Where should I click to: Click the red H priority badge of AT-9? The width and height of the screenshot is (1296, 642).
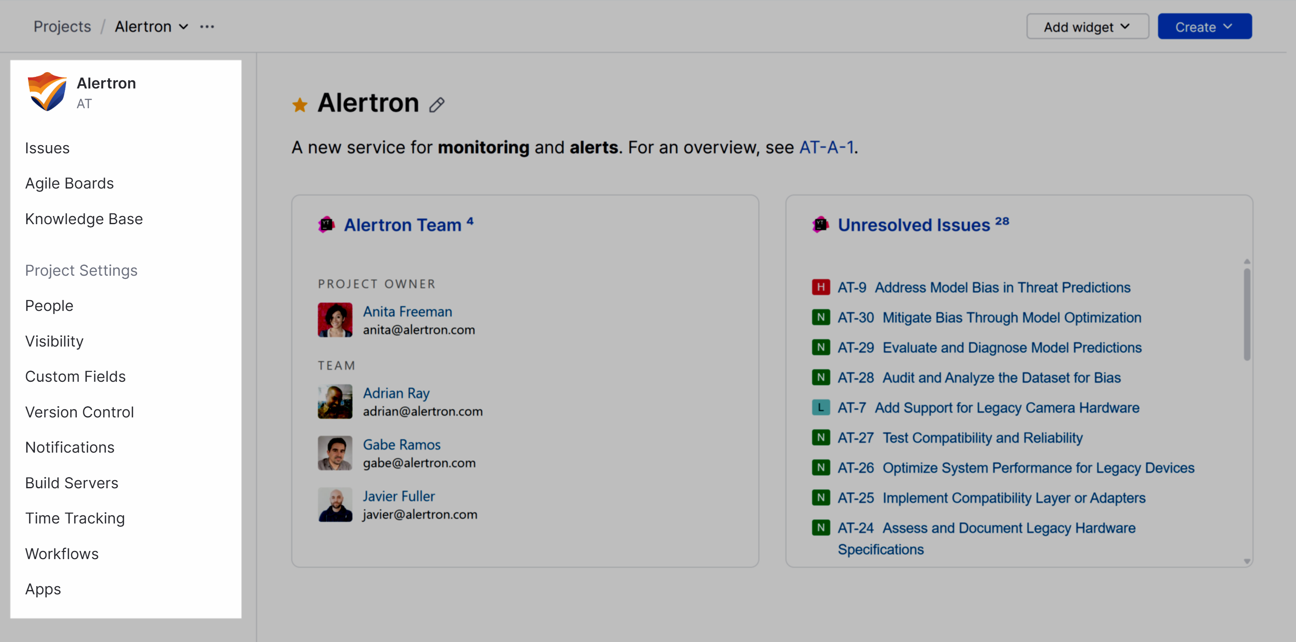tap(821, 287)
